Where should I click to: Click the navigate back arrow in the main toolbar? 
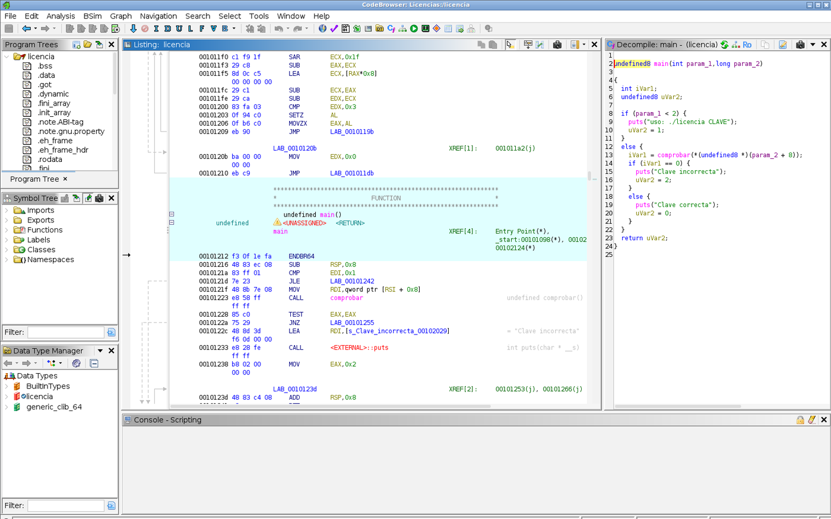click(26, 28)
